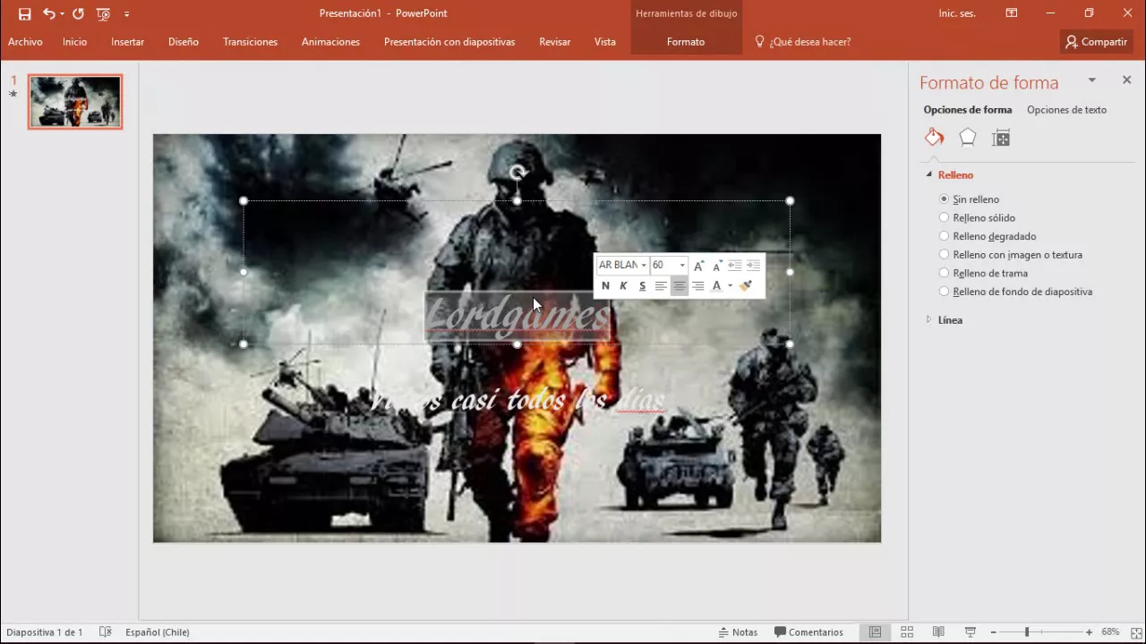The image size is (1146, 644).
Task: Click Inic. ses. to sign in
Action: click(x=957, y=13)
